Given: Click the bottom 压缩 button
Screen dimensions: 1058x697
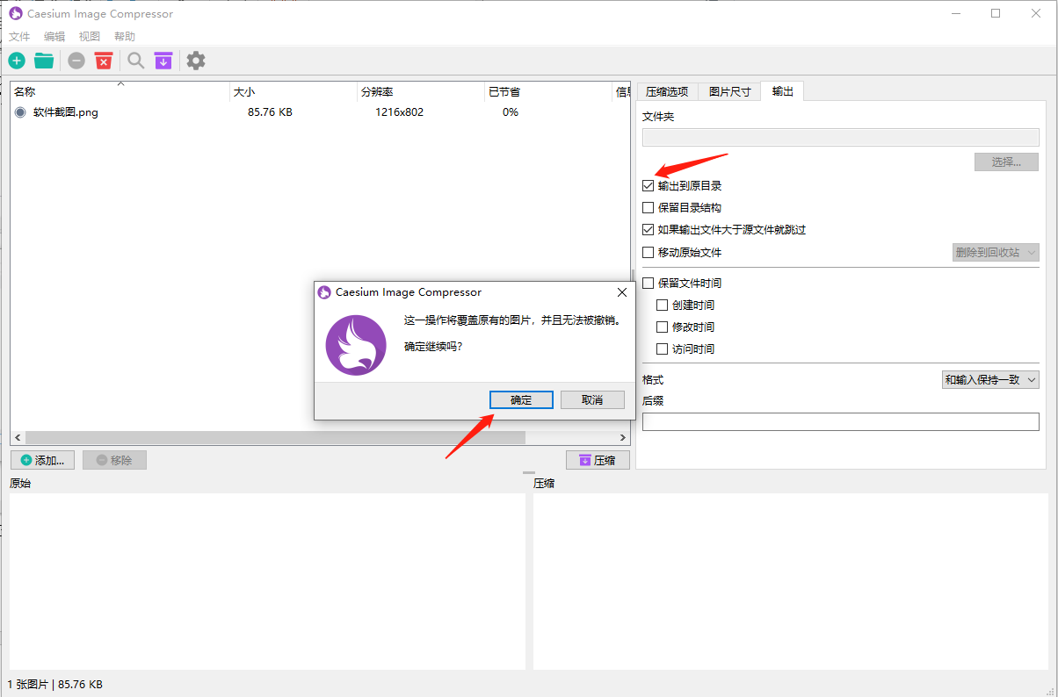Looking at the screenshot, I should (598, 459).
